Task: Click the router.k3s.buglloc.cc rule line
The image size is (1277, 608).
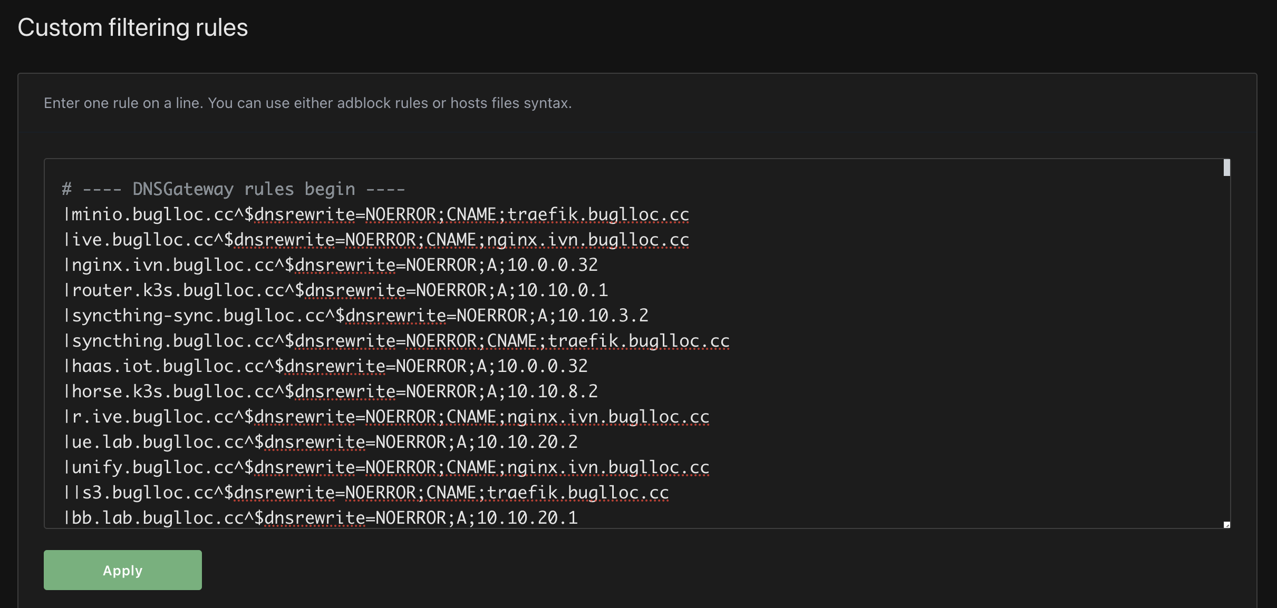Action: pyautogui.click(x=335, y=290)
